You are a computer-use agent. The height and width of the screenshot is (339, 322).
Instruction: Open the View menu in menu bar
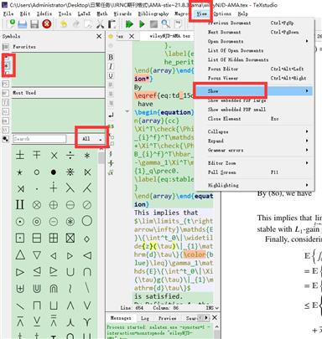pos(201,13)
